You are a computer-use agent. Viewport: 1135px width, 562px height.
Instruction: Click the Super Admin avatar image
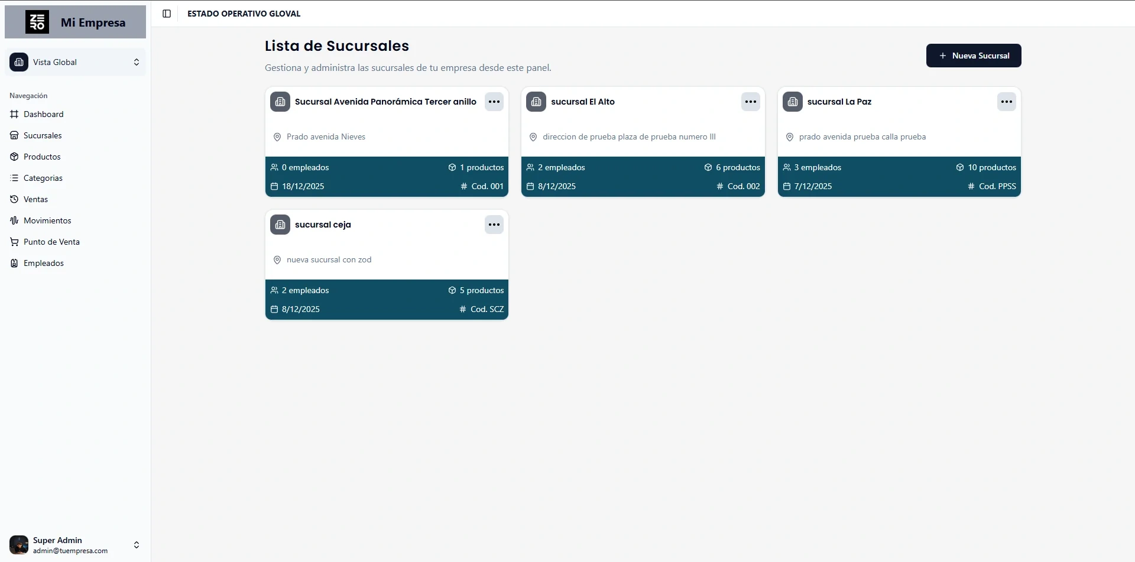pyautogui.click(x=19, y=545)
